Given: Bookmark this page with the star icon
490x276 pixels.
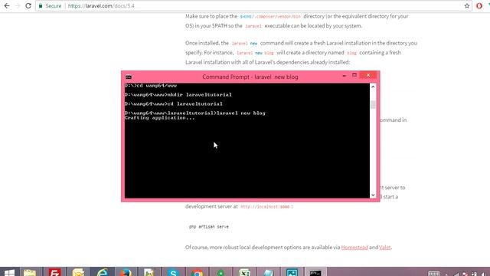Looking at the screenshot, I should pyautogui.click(x=467, y=5).
